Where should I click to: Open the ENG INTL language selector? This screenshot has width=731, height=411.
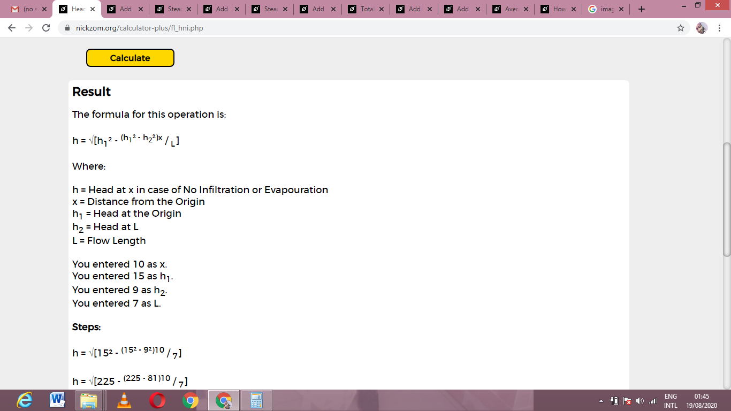(671, 401)
